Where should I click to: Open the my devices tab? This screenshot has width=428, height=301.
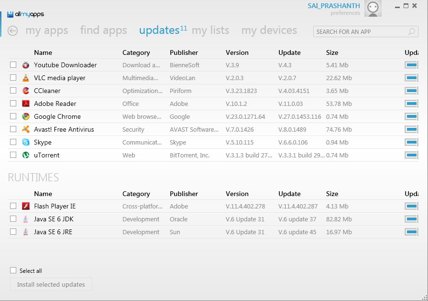tap(269, 30)
